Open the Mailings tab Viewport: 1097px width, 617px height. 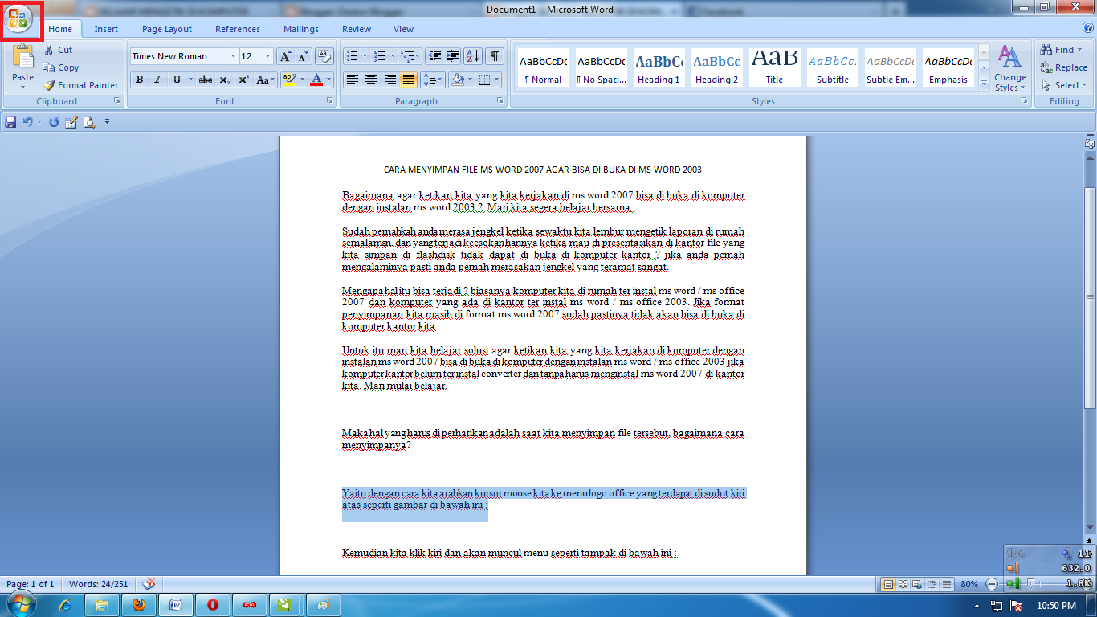coord(301,29)
